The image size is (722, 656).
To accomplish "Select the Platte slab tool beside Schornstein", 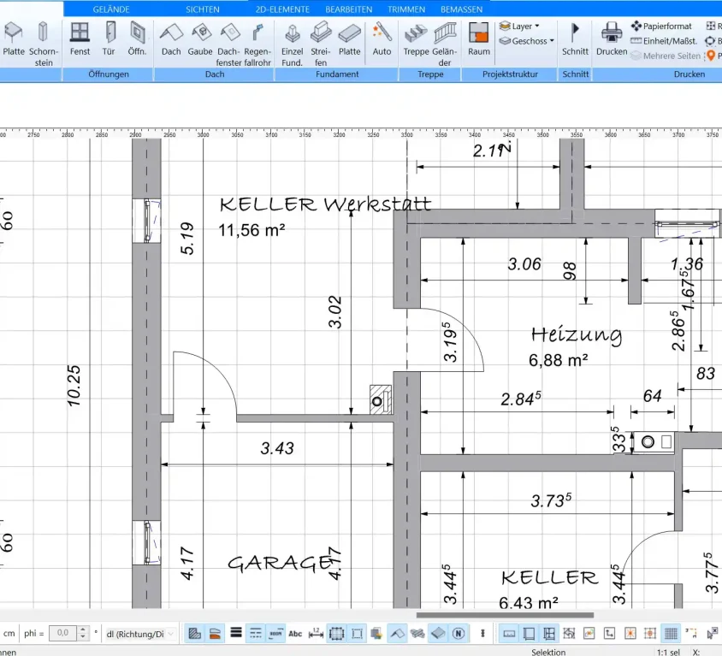I will [14, 39].
